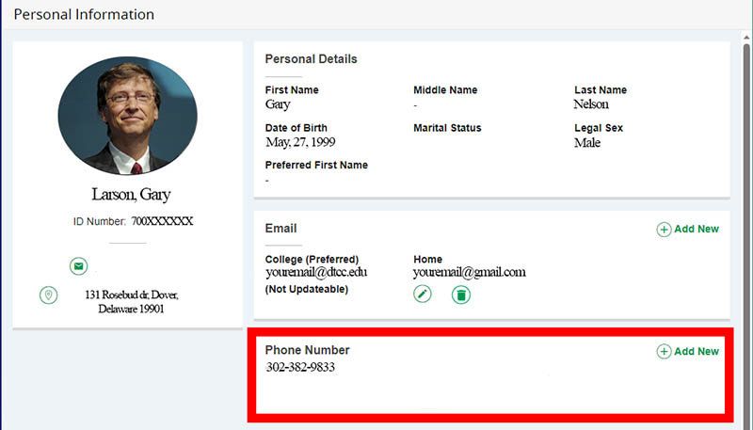Click the (Not Updateable) note
Image resolution: width=753 pixels, height=430 pixels.
click(307, 290)
